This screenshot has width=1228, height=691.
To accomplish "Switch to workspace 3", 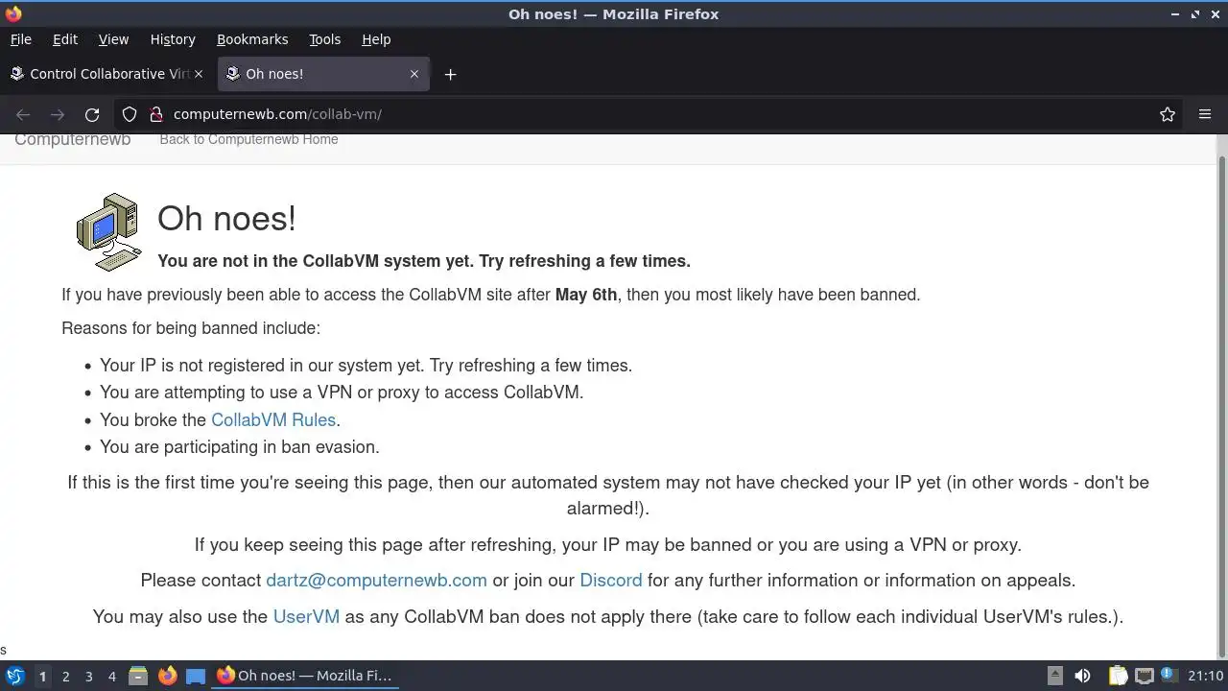I will 88,676.
